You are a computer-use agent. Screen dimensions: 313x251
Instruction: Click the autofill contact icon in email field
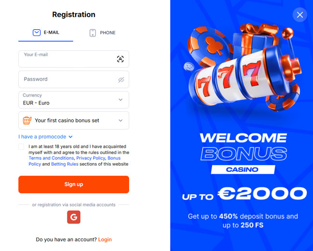click(120, 59)
